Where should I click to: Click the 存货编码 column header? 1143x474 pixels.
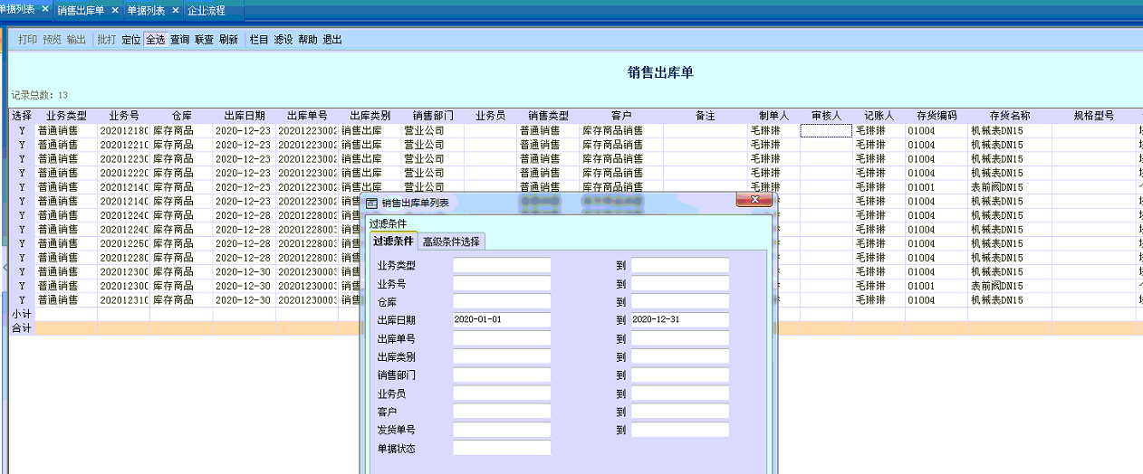click(936, 117)
